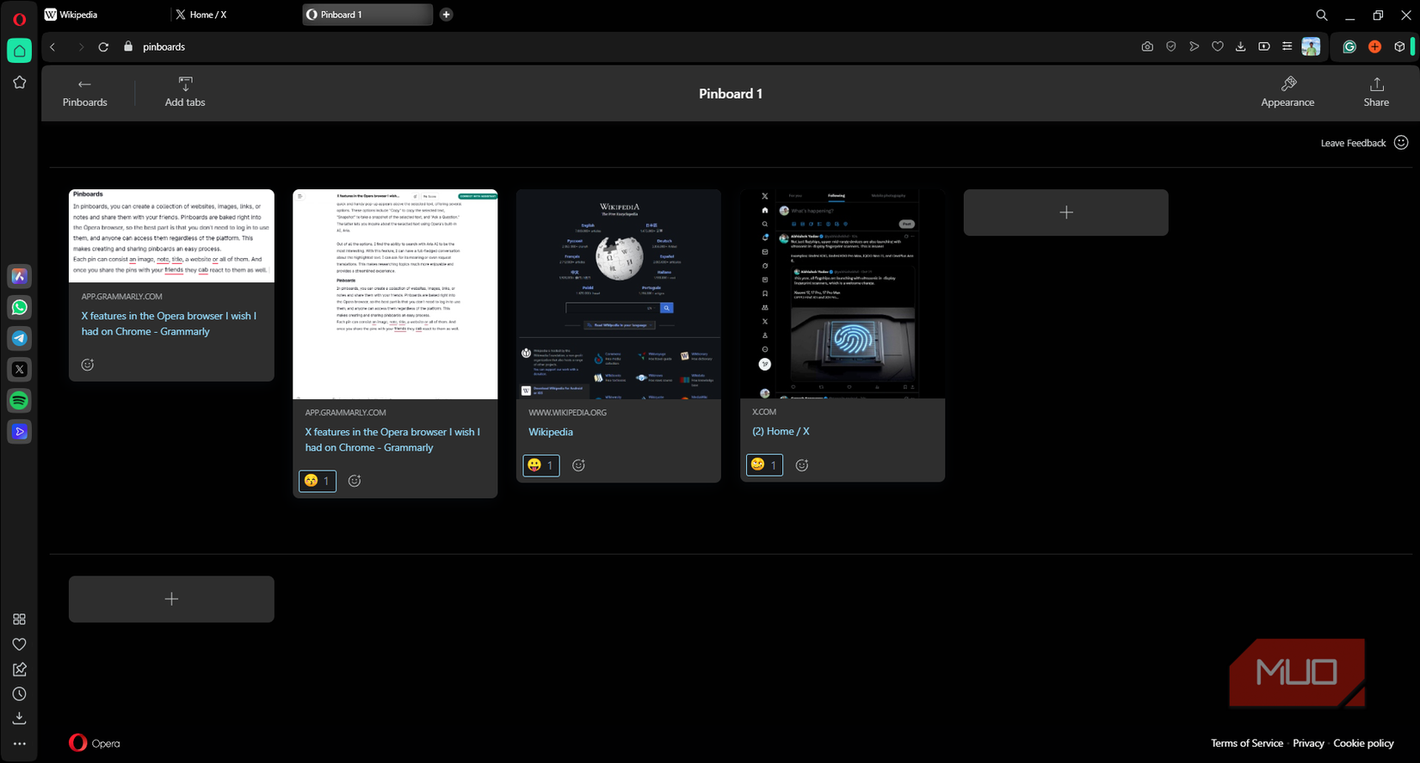Edit the Pinboard 1 title
The height and width of the screenshot is (763, 1420).
(x=731, y=94)
